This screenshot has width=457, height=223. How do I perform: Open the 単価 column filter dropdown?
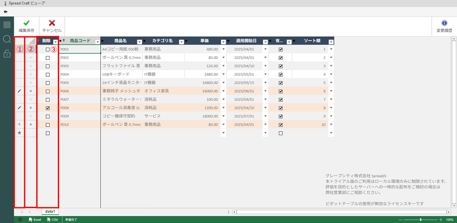point(223,42)
